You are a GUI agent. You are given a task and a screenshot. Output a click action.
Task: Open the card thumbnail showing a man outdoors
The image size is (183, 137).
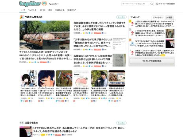pyautogui.click(x=99, y=78)
